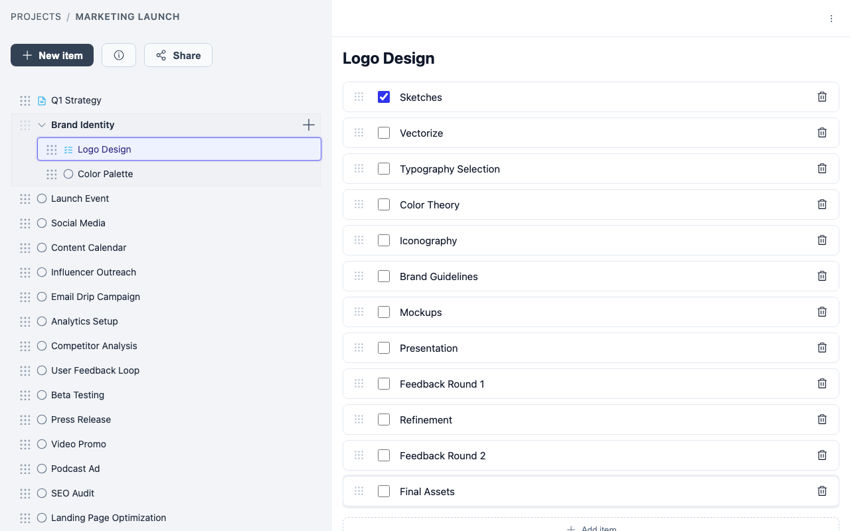The width and height of the screenshot is (850, 531).
Task: Collapse the Brand Identity group
Action: point(41,124)
